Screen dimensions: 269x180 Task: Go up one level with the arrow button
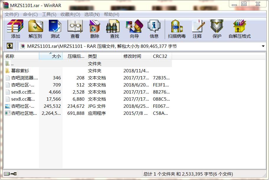pyautogui.click(x=9, y=46)
